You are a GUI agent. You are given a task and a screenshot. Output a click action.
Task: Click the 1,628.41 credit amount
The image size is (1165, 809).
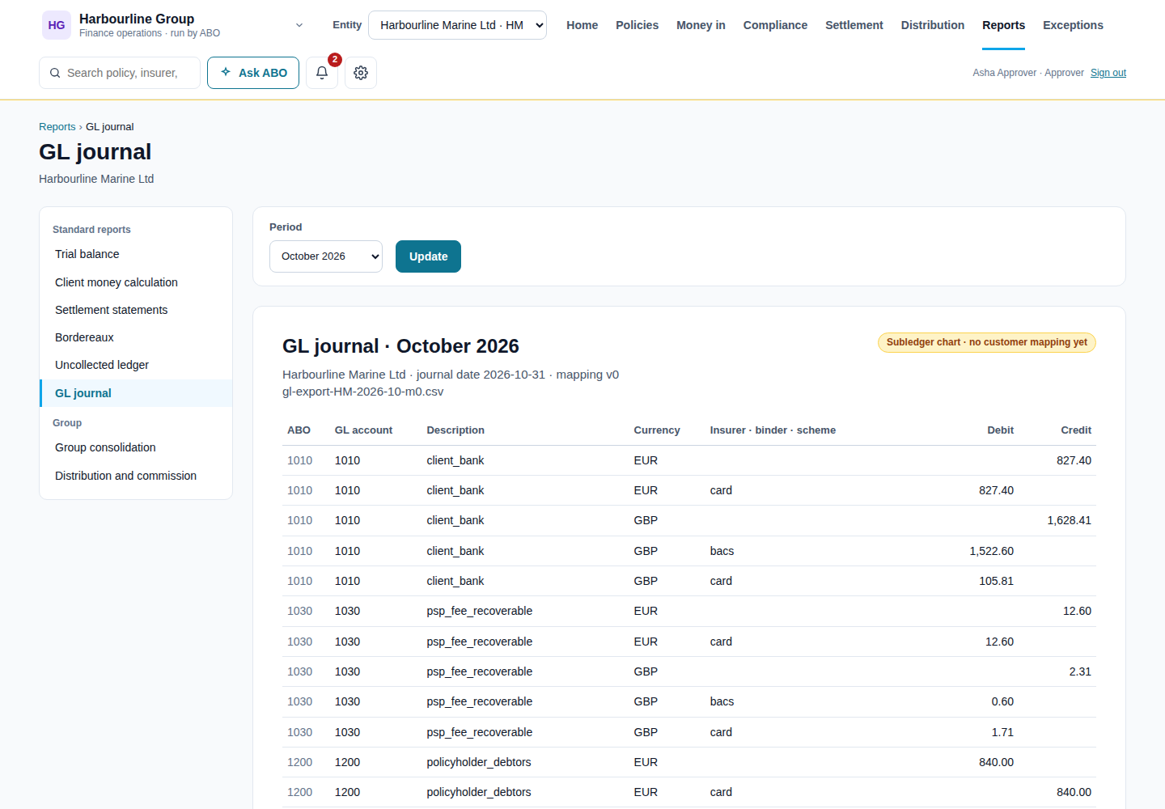coord(1069,520)
